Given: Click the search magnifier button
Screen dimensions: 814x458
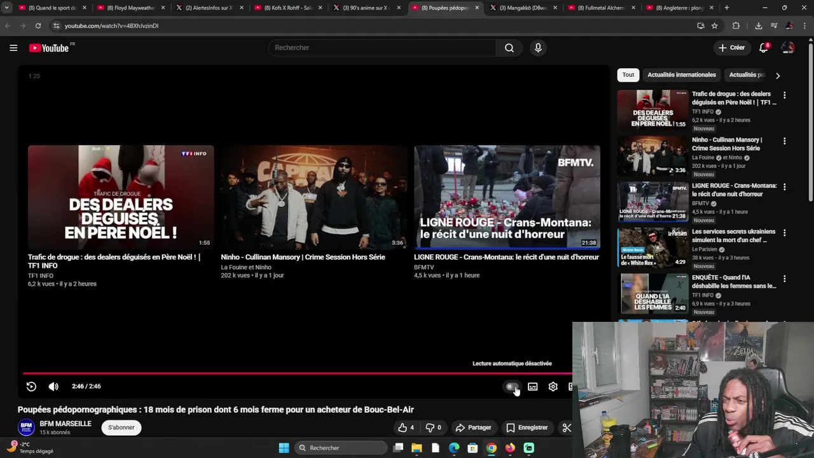Looking at the screenshot, I should (509, 48).
